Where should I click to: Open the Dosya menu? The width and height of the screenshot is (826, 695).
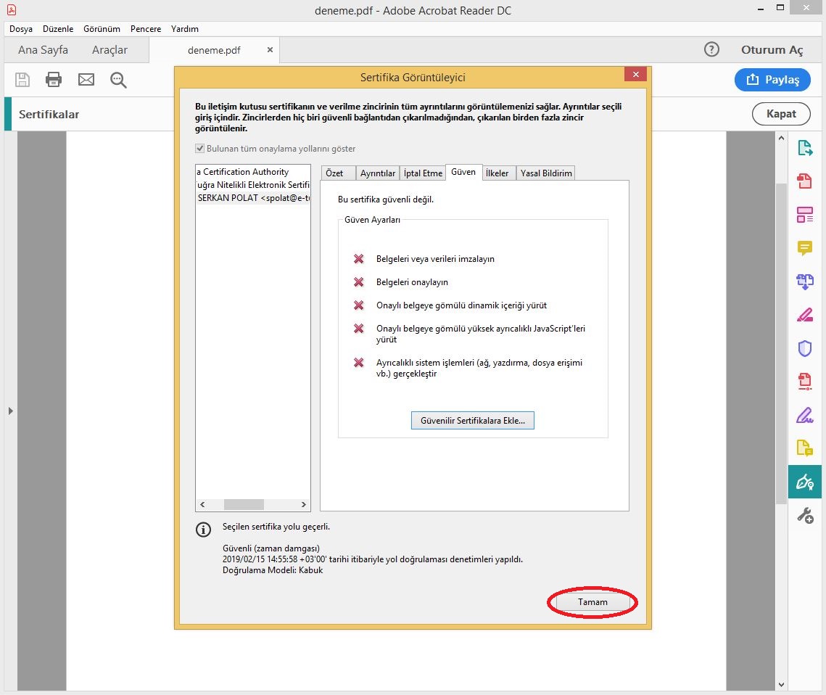point(21,29)
